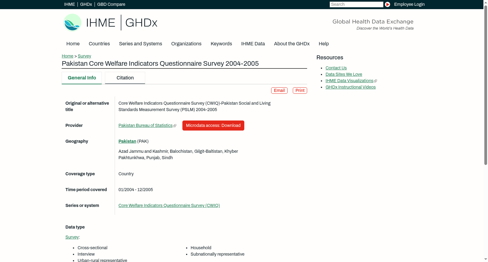Select the General Info tab

pyautogui.click(x=82, y=78)
